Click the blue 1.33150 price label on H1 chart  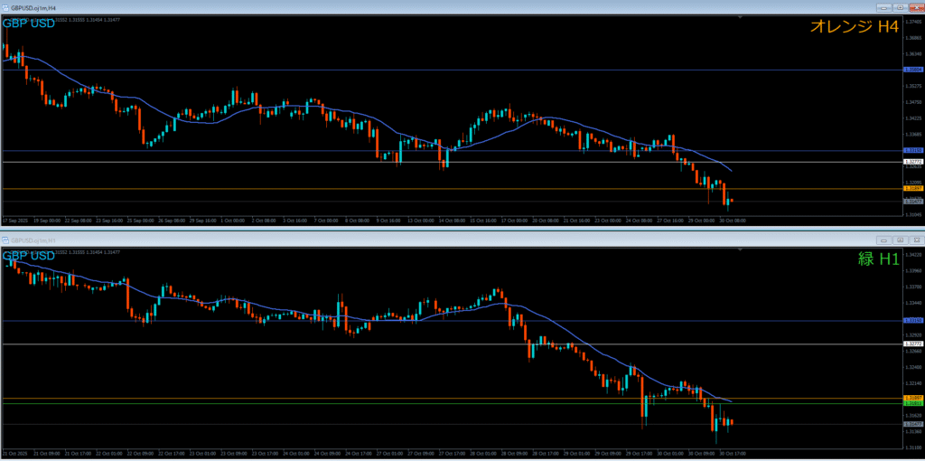912,320
